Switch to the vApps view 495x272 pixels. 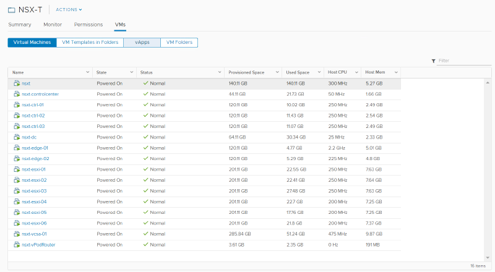[x=142, y=42]
